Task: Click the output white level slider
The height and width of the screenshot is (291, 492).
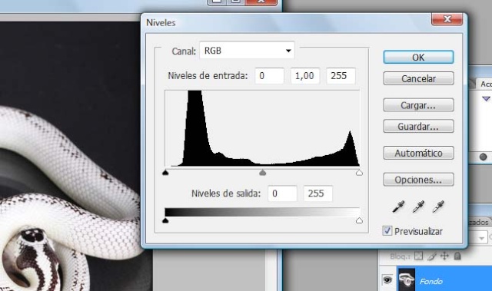Action: (359, 220)
